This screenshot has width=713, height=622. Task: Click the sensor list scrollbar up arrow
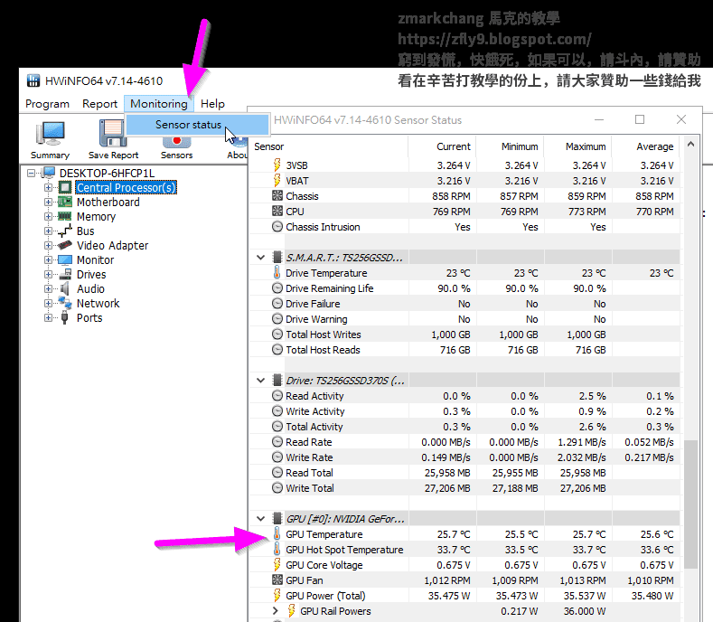[x=690, y=145]
